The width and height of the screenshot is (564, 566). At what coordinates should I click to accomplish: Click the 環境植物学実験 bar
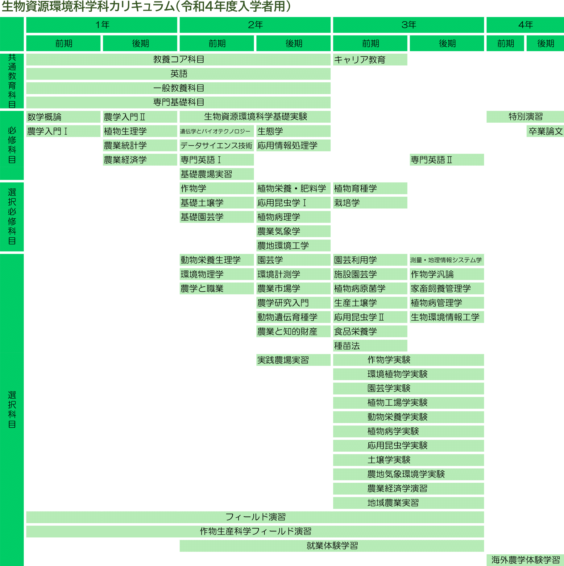[x=408, y=374]
